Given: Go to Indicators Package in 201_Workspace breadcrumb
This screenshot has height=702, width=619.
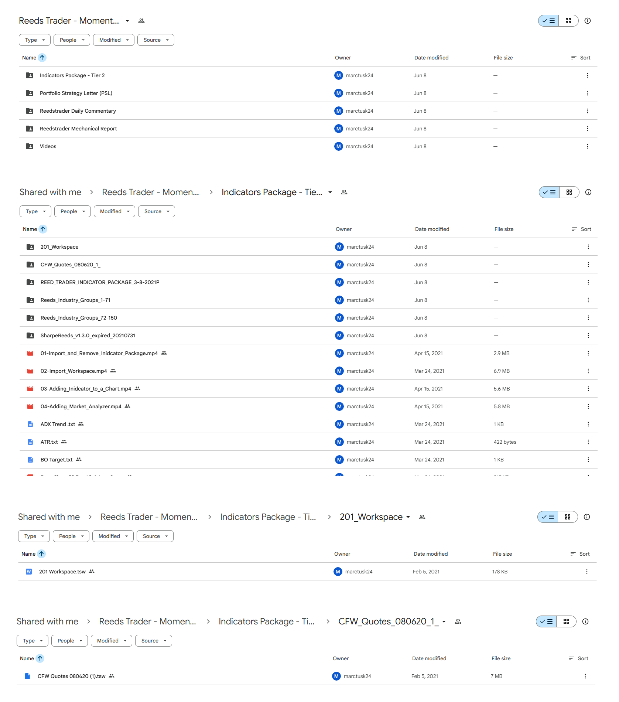Looking at the screenshot, I should coord(268,517).
